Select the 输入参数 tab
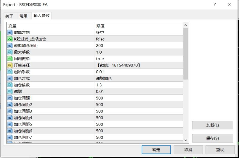Viewport: 239px width, 158px height. [42, 16]
